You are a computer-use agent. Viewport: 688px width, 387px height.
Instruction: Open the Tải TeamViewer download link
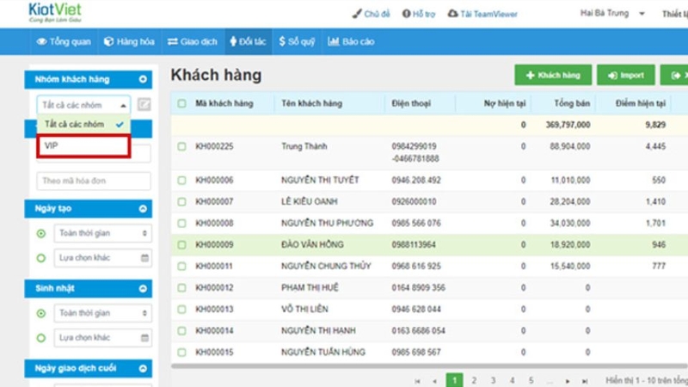pyautogui.click(x=482, y=14)
